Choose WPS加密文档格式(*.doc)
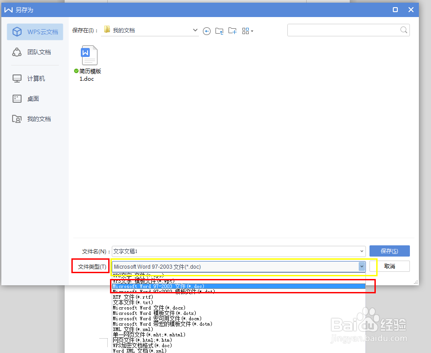Viewport: 431px width, 353px height. tap(238, 345)
